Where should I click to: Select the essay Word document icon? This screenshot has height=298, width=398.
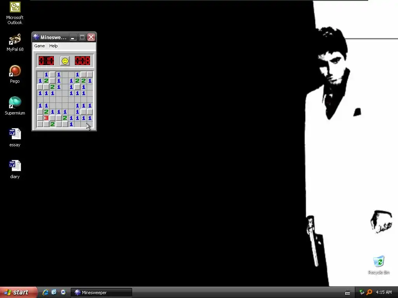click(x=15, y=138)
